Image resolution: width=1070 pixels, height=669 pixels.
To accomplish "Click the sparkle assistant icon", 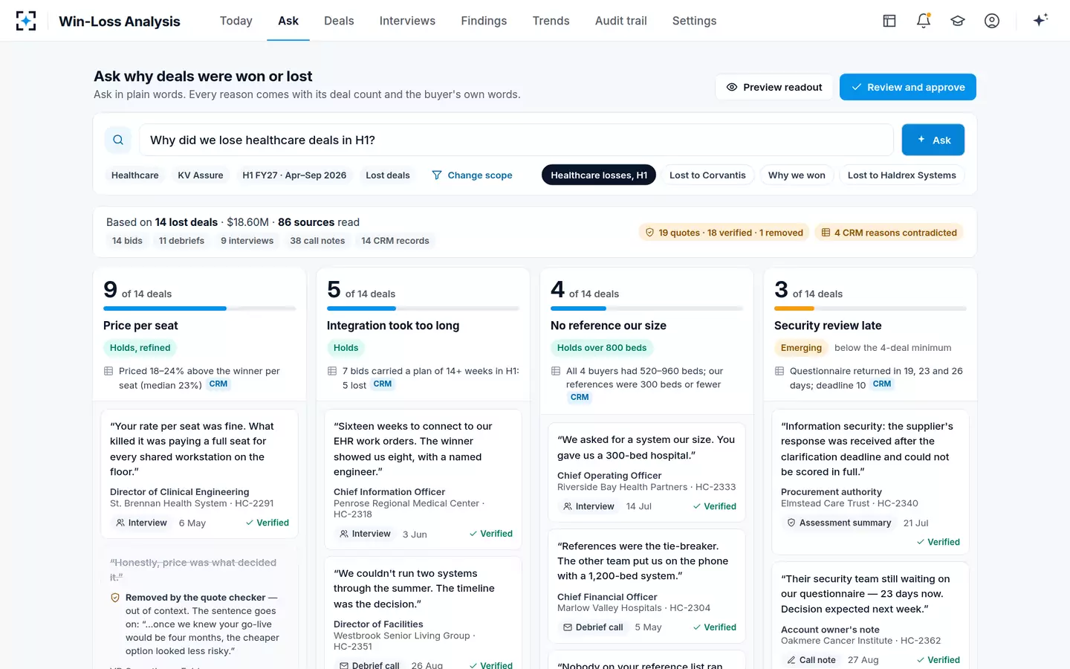I will click(x=1040, y=20).
